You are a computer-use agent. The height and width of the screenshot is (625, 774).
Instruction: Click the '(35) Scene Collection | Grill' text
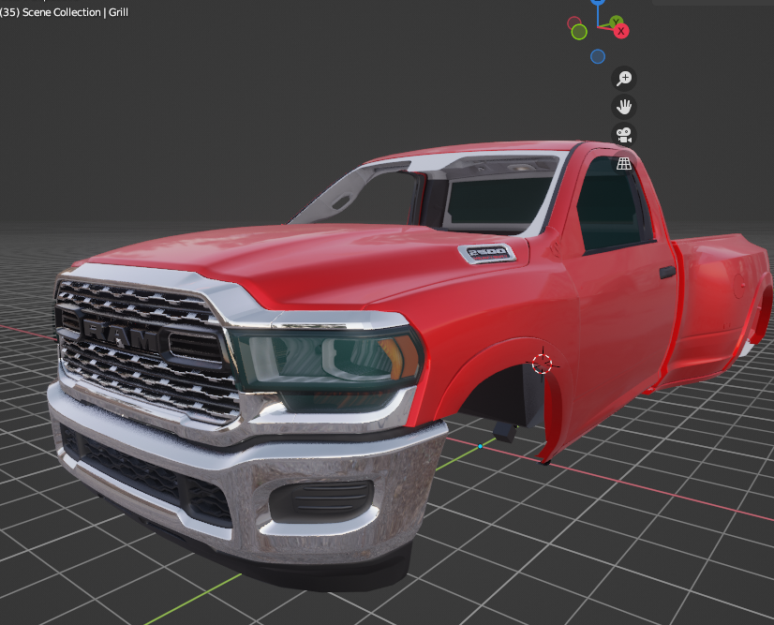coord(64,12)
